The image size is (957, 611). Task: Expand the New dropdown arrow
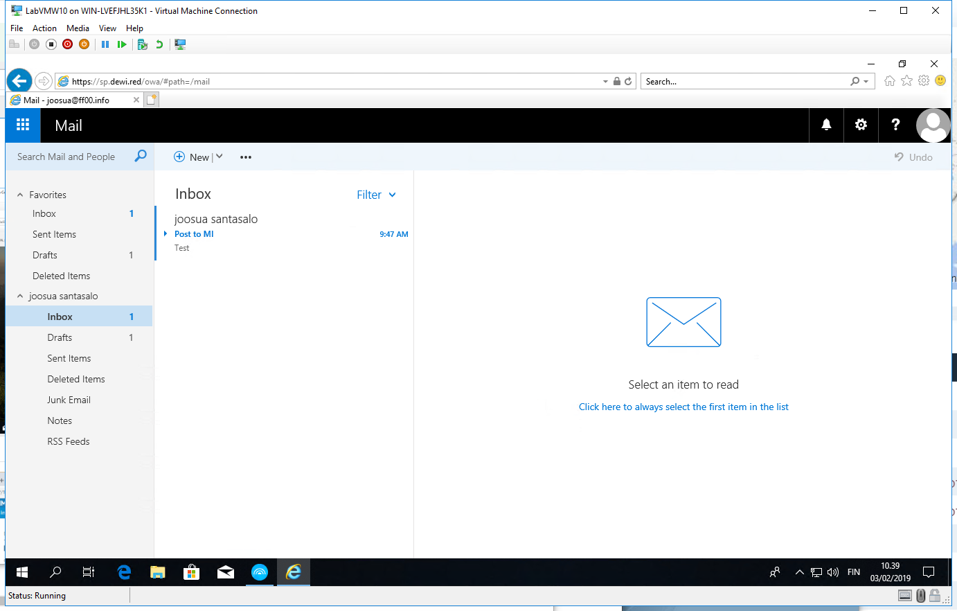point(220,157)
